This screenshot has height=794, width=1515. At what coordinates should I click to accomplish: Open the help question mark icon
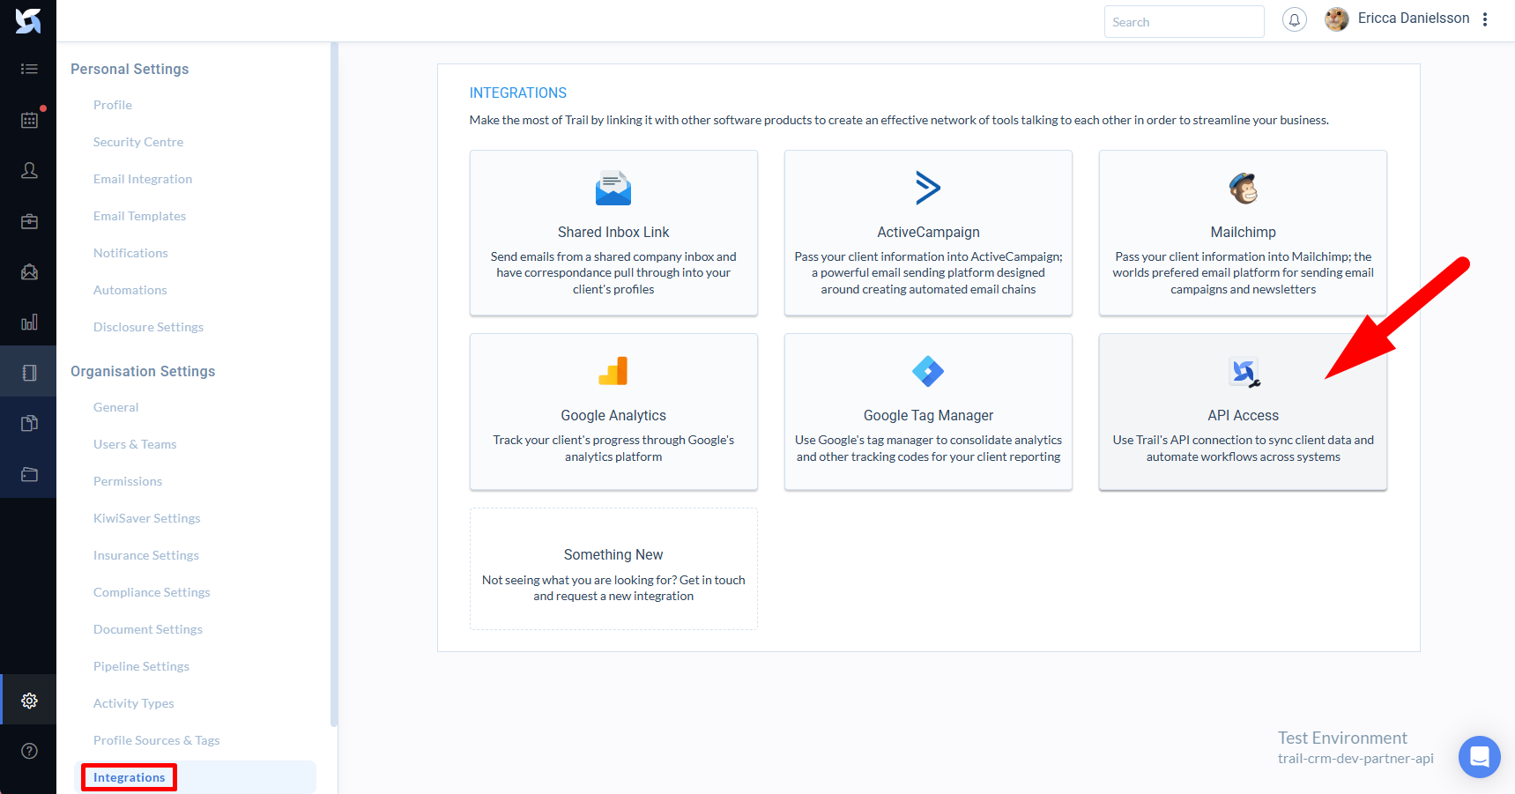pyautogui.click(x=29, y=750)
